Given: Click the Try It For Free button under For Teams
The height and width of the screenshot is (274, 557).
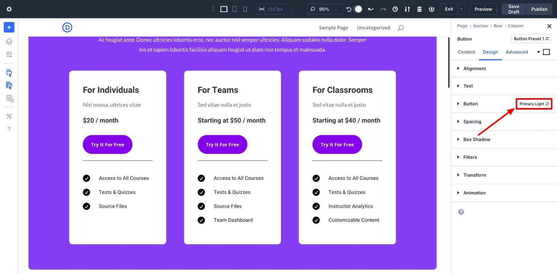Looking at the screenshot, I should point(222,144).
